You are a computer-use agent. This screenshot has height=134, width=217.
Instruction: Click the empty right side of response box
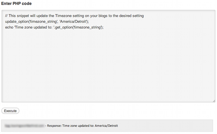click(165, 126)
